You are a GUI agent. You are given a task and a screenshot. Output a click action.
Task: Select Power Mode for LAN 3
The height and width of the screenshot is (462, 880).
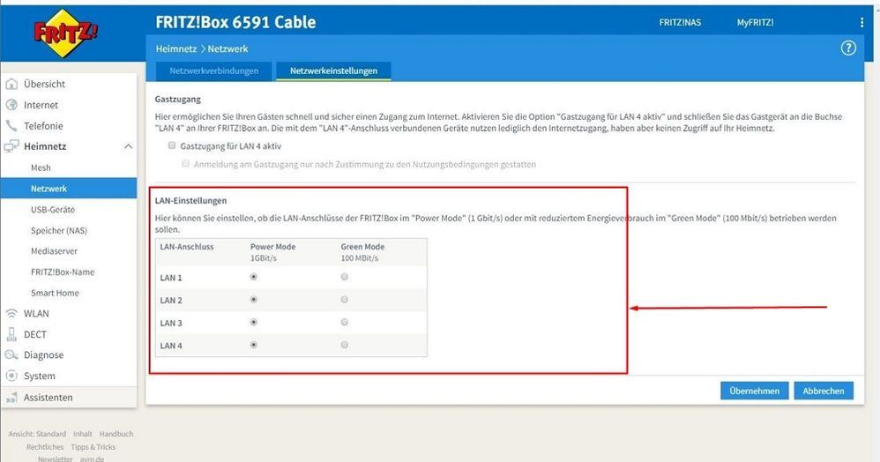[x=254, y=322]
